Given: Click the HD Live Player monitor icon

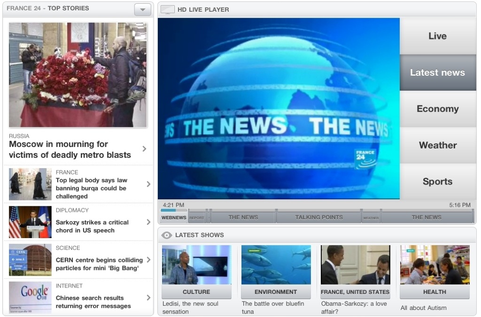Looking at the screenshot, I should 168,9.
